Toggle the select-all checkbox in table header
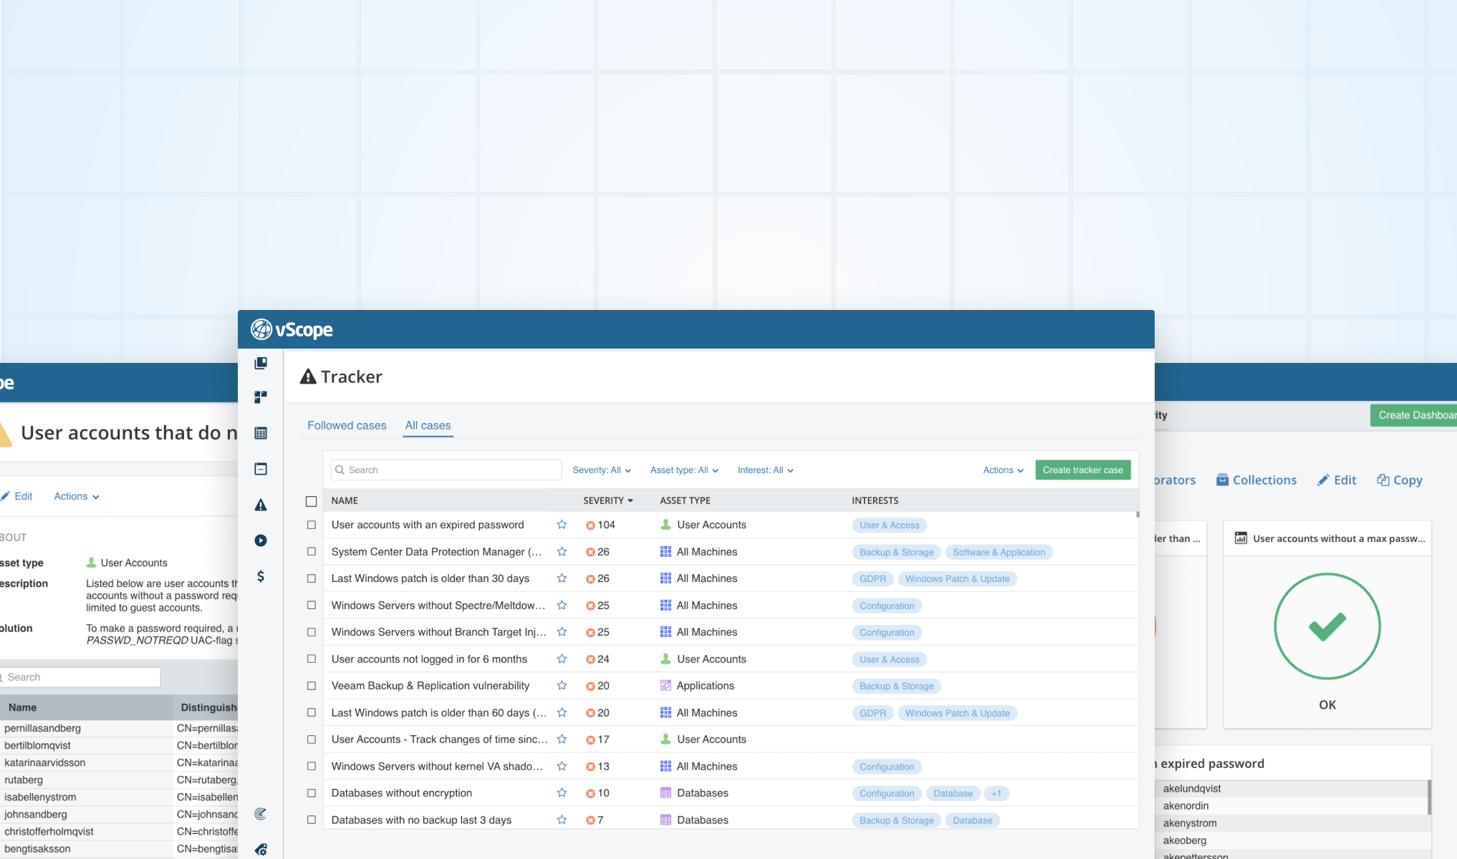Image resolution: width=1457 pixels, height=859 pixels. (x=311, y=500)
